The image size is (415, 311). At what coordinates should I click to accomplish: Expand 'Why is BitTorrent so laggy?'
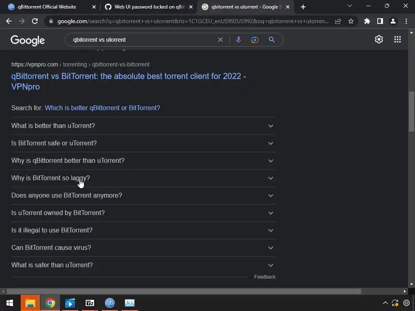[x=143, y=178]
